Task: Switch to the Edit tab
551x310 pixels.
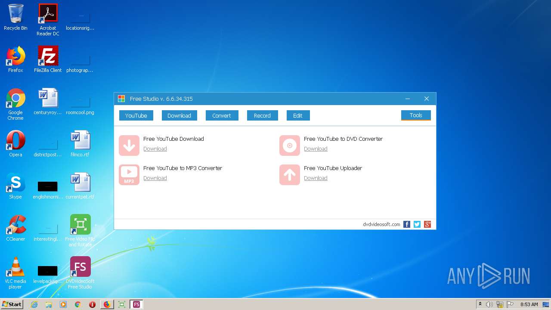Action: pyautogui.click(x=298, y=115)
